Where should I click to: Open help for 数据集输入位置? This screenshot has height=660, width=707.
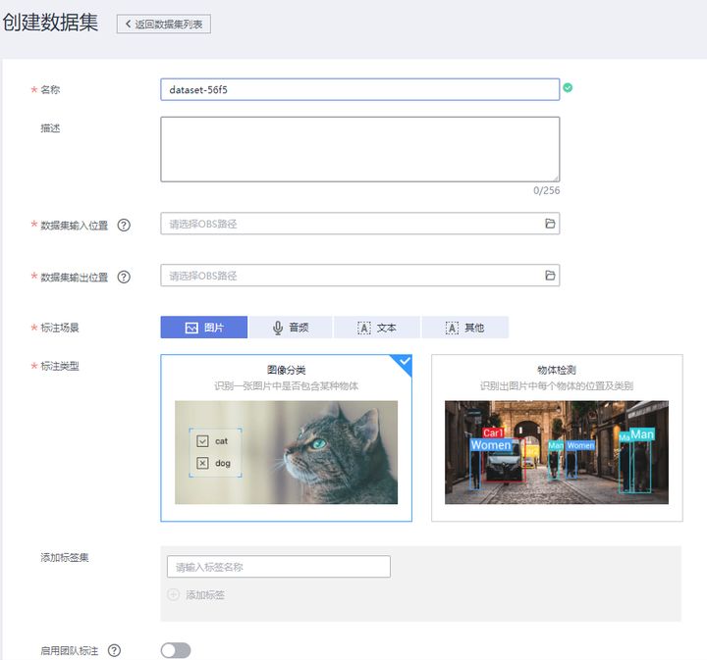tap(124, 226)
